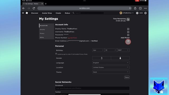Click the Add Phone button on right
This screenshot has width=169, height=95.
pyautogui.click(x=125, y=38)
